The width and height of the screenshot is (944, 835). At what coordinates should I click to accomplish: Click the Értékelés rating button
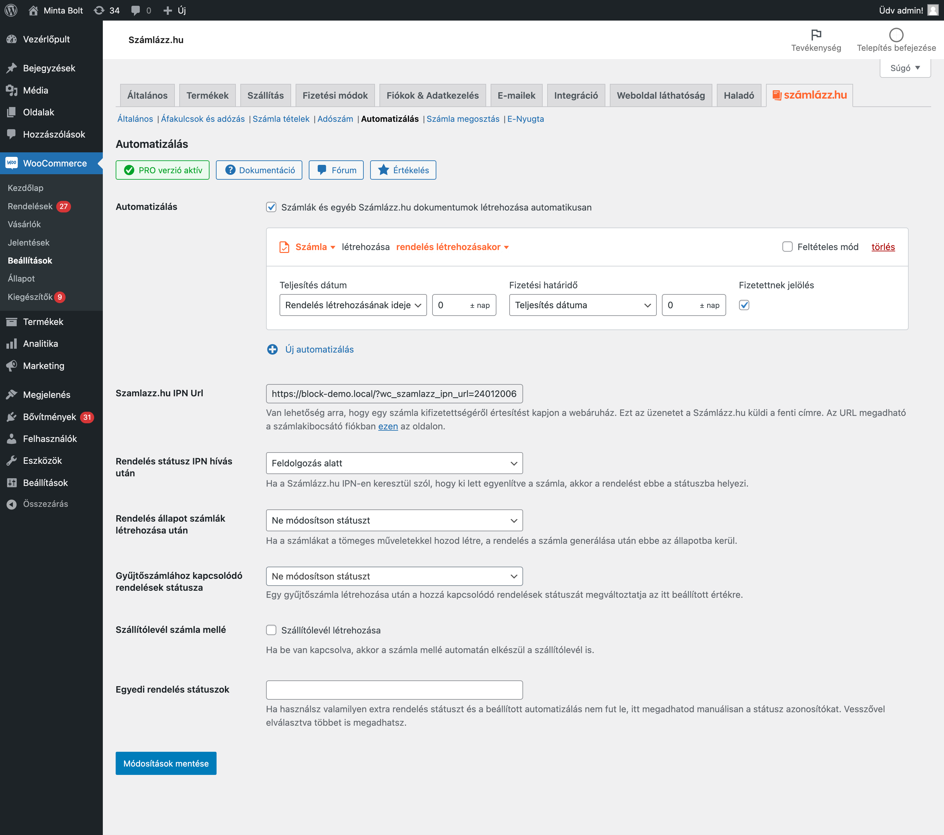pyautogui.click(x=403, y=170)
